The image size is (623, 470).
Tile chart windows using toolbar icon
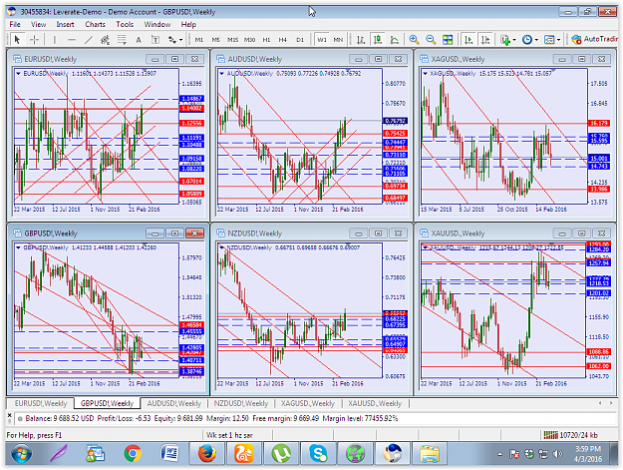[448, 39]
